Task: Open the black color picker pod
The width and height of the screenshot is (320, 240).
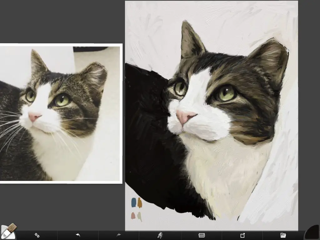Action: click(x=312, y=232)
